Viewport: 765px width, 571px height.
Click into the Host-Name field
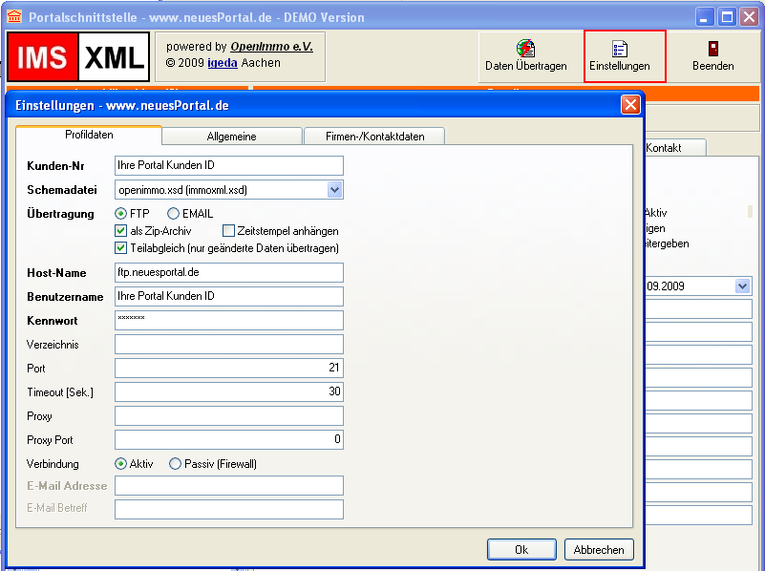coord(228,273)
